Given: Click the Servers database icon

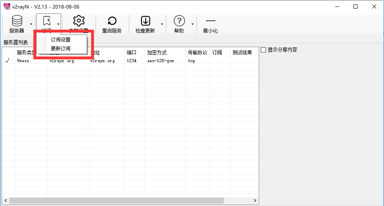Looking at the screenshot, I should tap(17, 21).
